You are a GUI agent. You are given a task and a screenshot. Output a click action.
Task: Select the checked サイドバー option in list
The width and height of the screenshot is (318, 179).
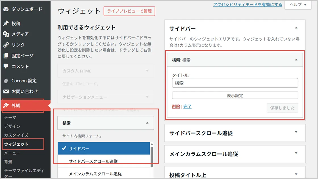click(x=104, y=149)
